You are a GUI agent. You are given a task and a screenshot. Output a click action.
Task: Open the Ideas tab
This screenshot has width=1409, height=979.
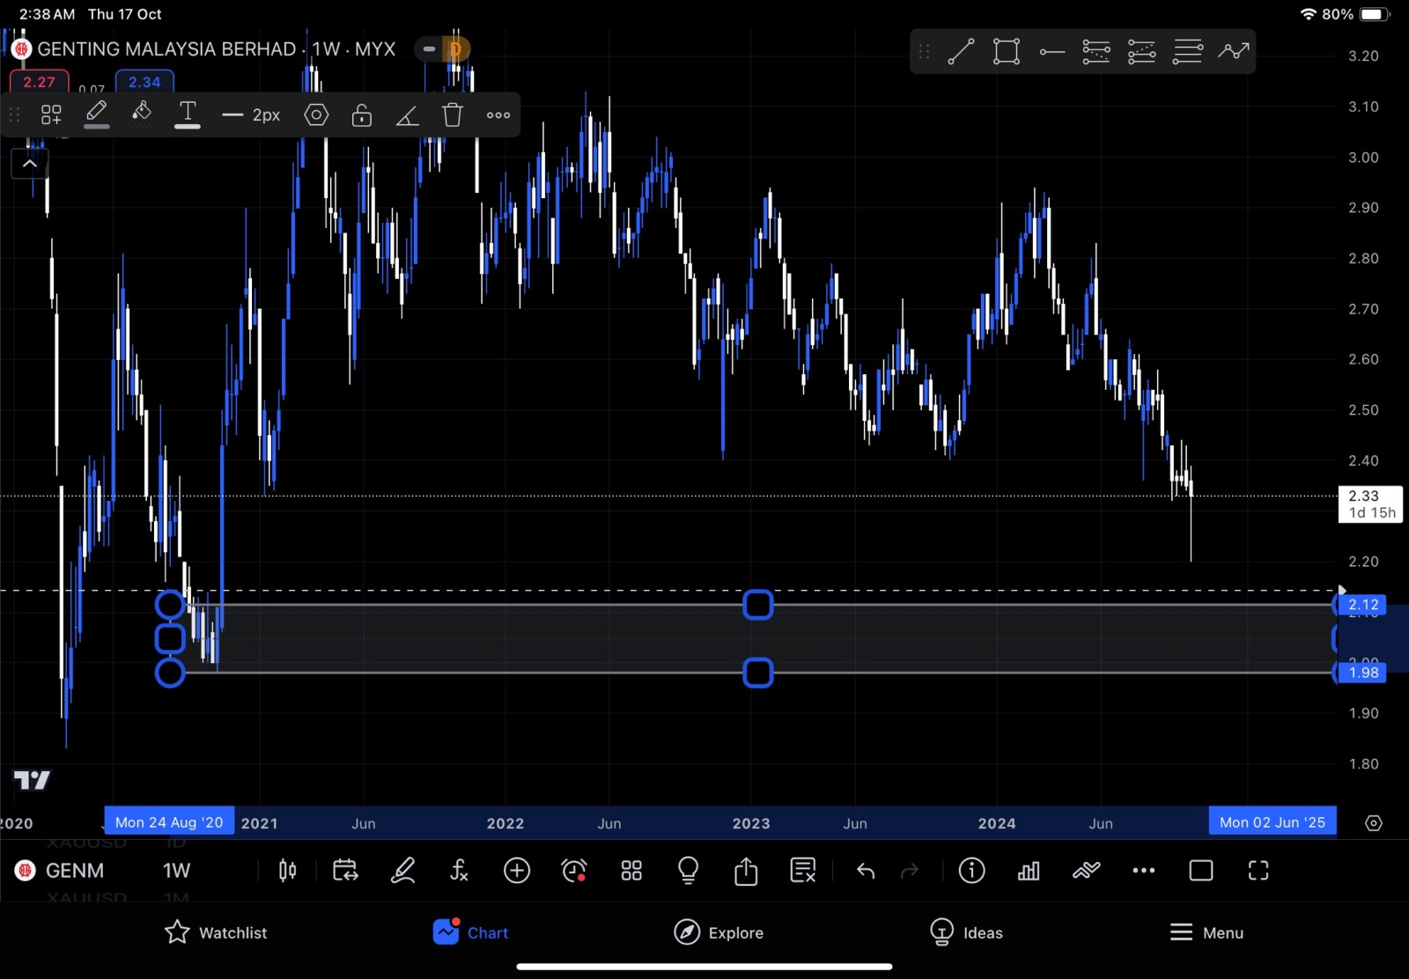[966, 932]
